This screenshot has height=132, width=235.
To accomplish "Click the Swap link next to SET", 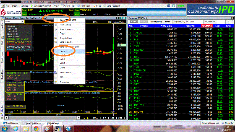I will pos(24,10).
